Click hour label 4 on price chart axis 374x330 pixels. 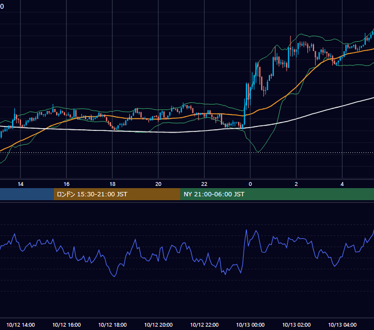click(342, 184)
